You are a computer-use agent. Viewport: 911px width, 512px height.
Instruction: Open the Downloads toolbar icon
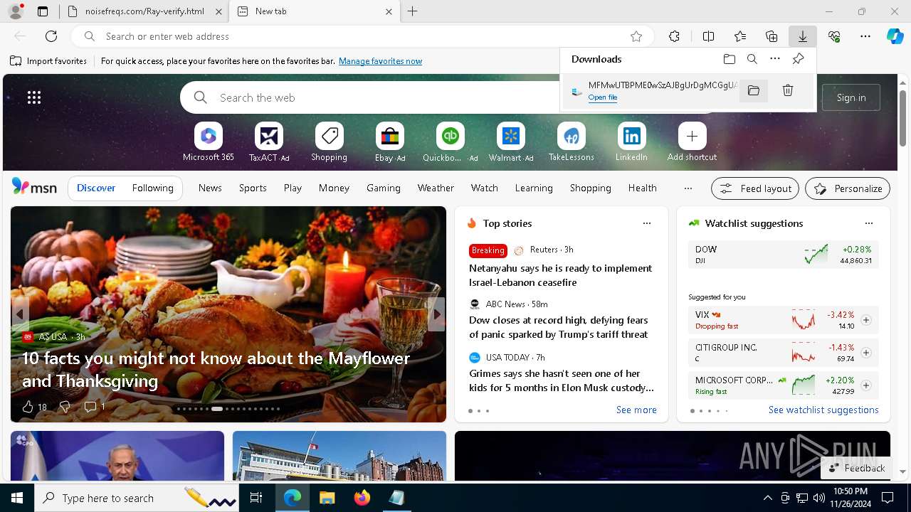coord(802,36)
